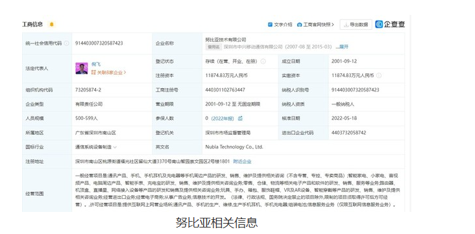The width and height of the screenshot is (475, 234).
Task: Click the 工商官网快照 camera icon
Action: point(300,25)
